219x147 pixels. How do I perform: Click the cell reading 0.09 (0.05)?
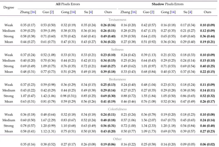click(188, 144)
